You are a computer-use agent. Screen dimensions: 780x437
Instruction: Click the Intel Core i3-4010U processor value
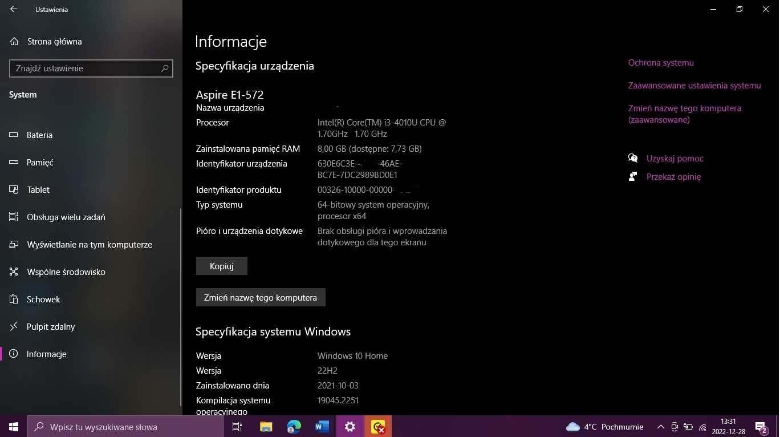coord(381,128)
